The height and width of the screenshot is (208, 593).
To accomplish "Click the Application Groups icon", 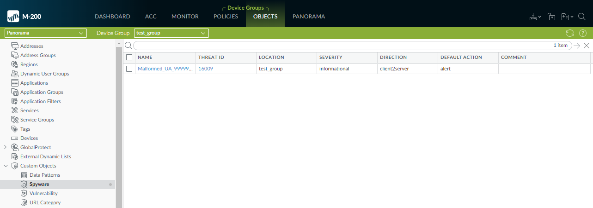I will tap(15, 92).
